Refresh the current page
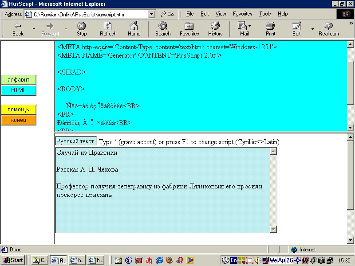 [108, 29]
